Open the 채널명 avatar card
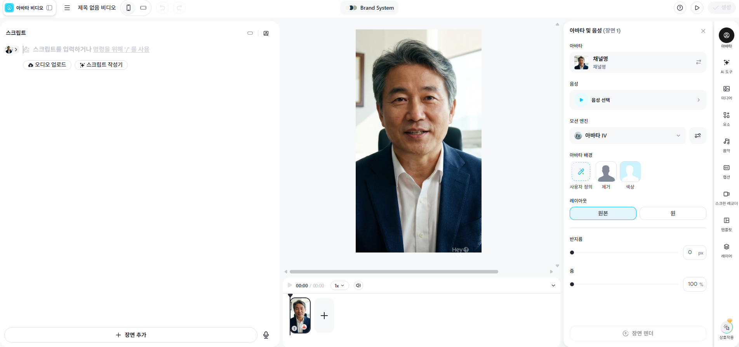739x347 pixels. point(638,62)
